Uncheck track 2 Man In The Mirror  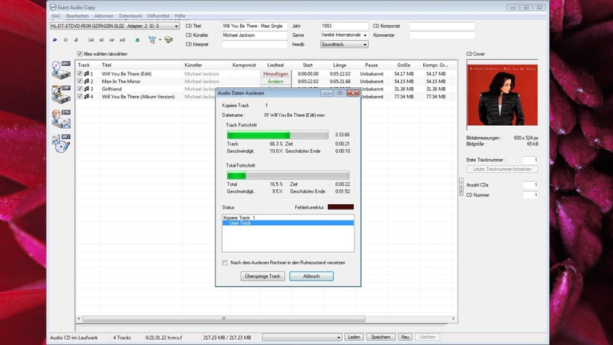coord(80,81)
